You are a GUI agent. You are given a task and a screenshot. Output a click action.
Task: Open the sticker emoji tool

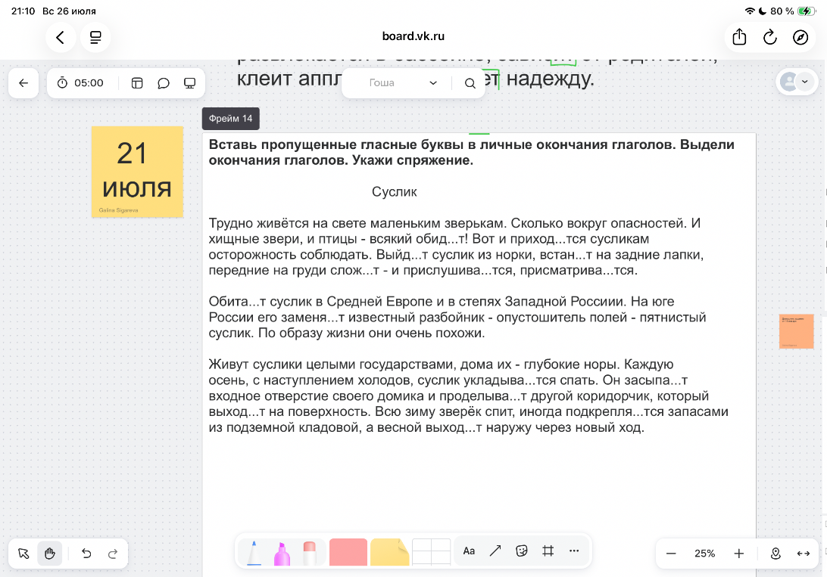tap(522, 551)
